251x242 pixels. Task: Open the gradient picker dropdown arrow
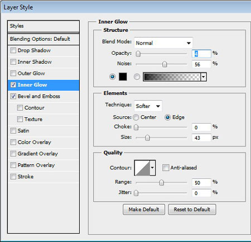pyautogui.click(x=204, y=77)
